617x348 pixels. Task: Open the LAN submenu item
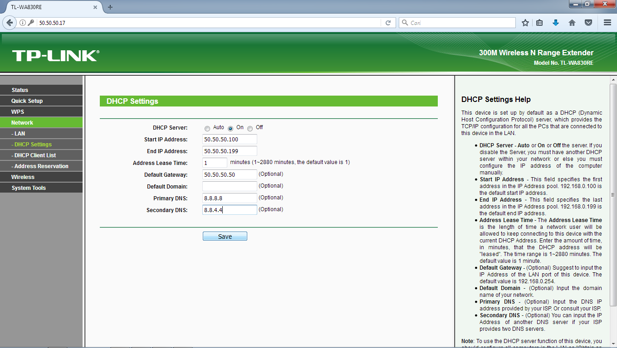[x=41, y=134]
